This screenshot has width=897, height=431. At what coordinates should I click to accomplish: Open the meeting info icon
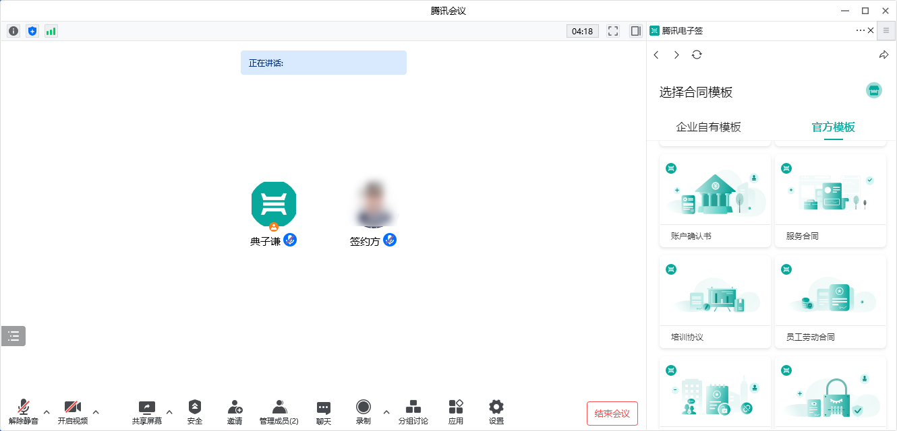tap(13, 31)
